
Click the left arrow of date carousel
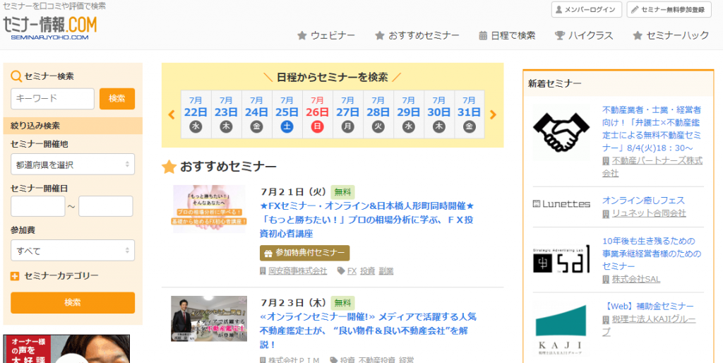click(172, 114)
